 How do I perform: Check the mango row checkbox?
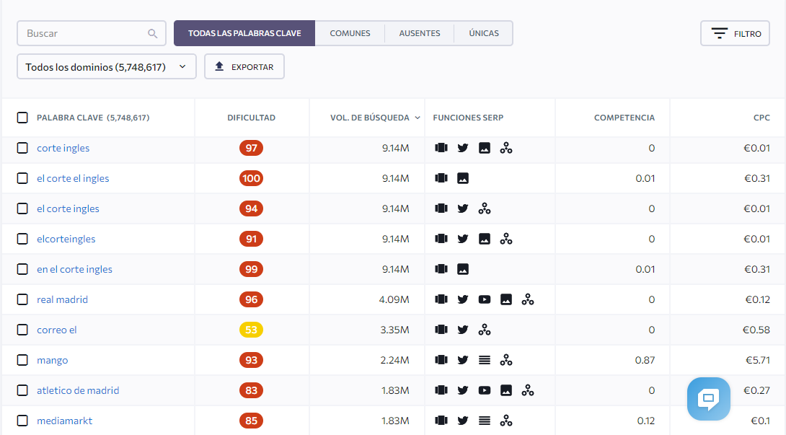(22, 360)
